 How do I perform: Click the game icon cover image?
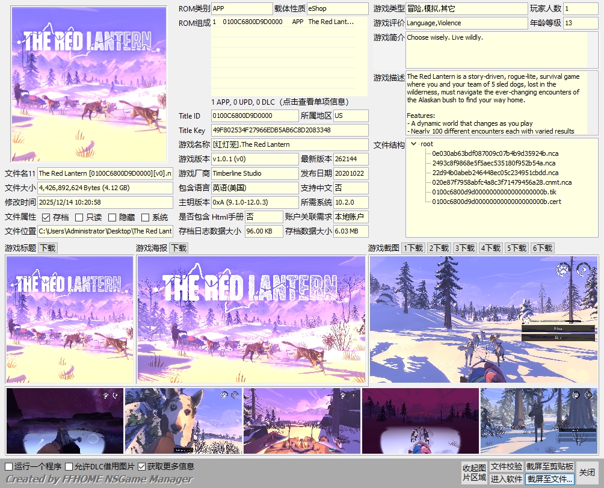89,84
